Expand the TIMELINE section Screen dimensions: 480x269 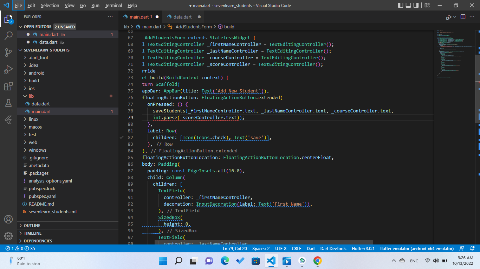click(33, 233)
